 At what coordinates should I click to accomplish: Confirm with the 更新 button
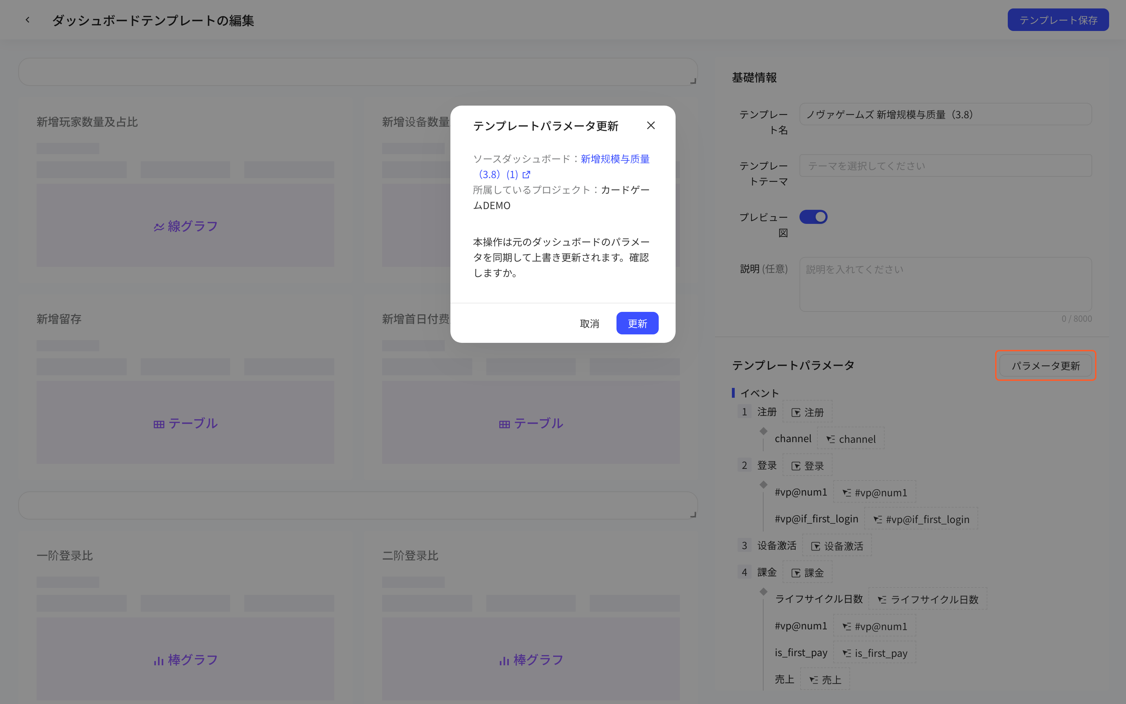(x=637, y=323)
